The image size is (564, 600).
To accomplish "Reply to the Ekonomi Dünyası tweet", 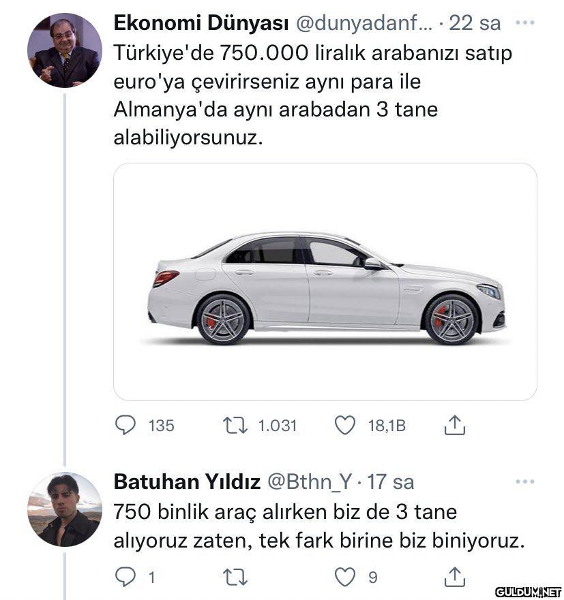I will [125, 426].
